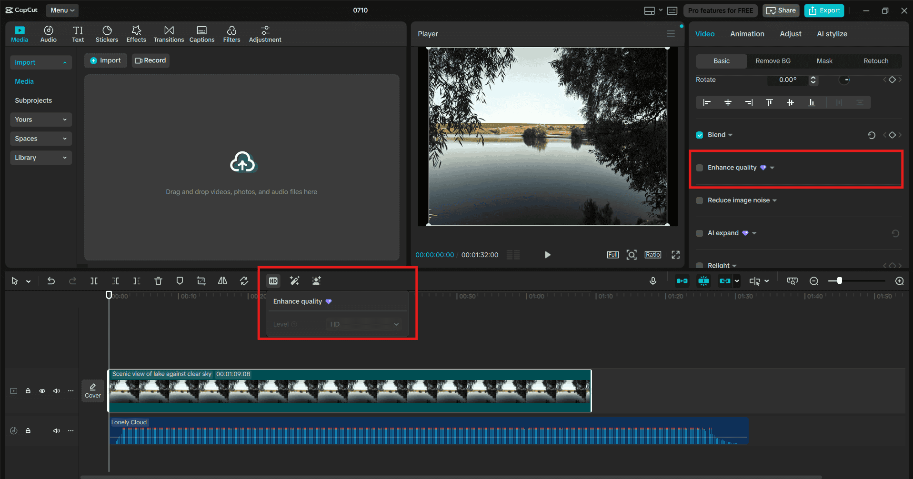Zoom in the timeline with plus magnifier

[x=900, y=281]
